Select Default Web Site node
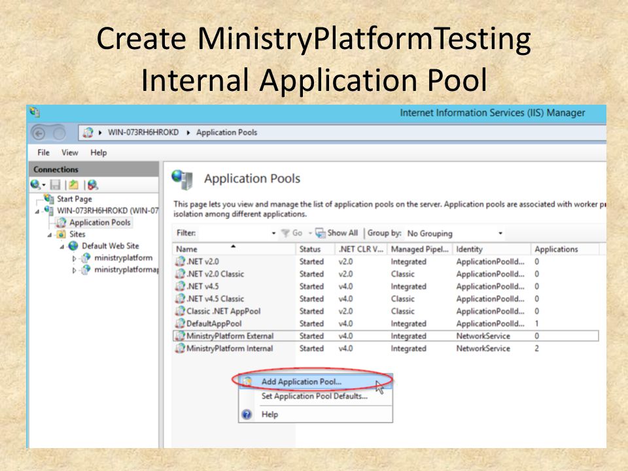The width and height of the screenshot is (628, 471). coord(111,246)
